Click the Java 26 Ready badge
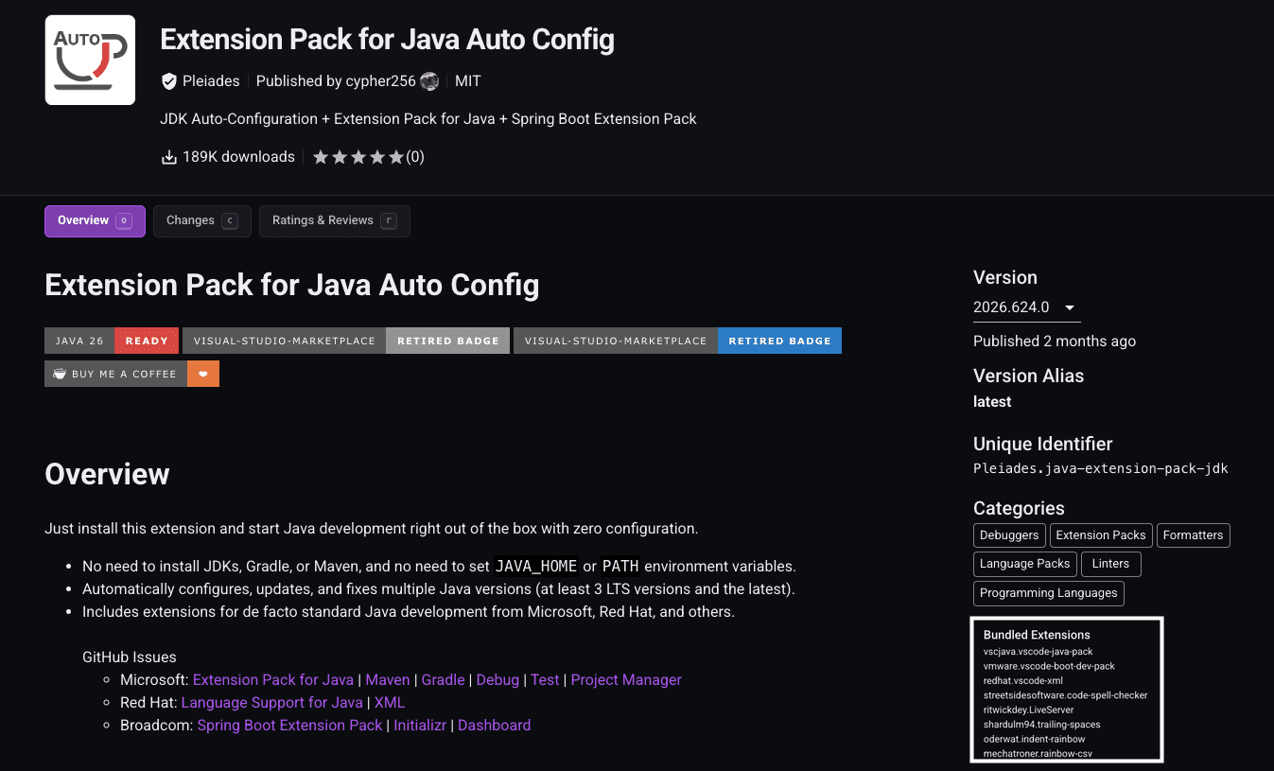 click(x=113, y=341)
